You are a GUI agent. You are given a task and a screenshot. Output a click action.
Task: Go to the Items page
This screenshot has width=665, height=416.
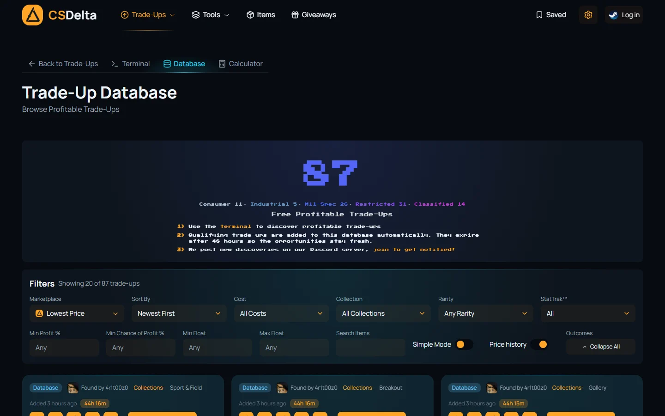tap(261, 15)
